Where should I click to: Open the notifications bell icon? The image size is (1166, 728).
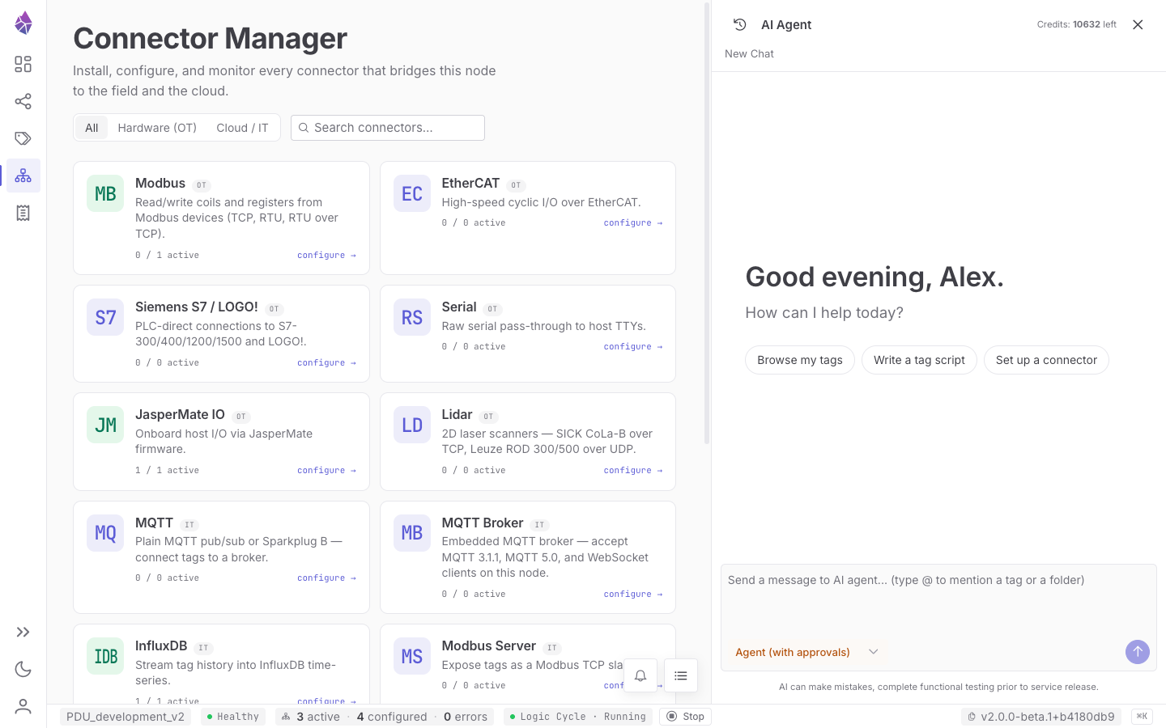640,675
